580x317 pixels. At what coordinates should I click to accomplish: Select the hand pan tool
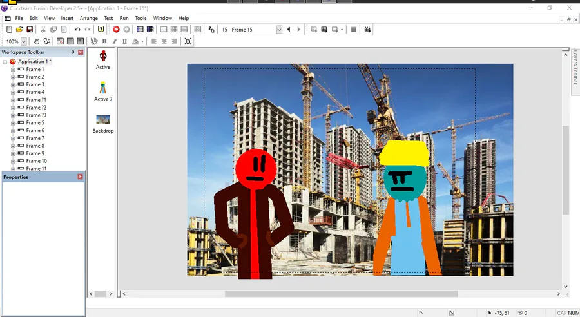coord(37,41)
